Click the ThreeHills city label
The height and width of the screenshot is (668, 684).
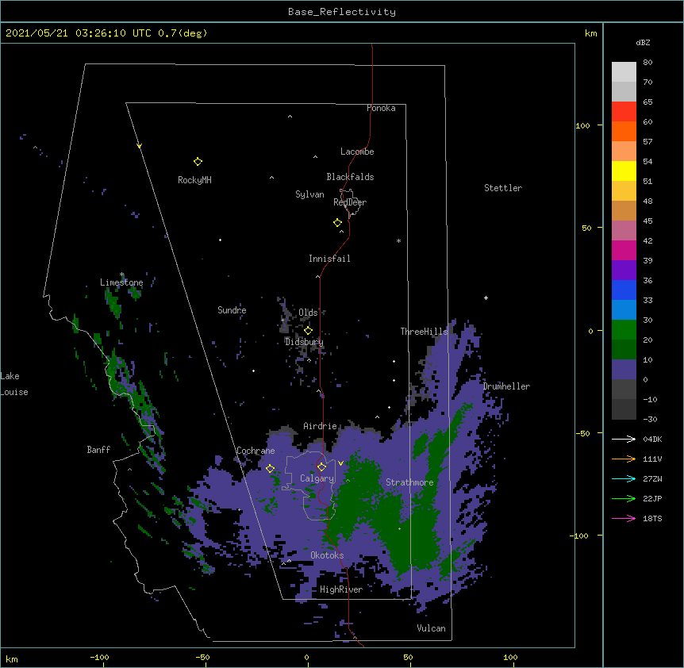coord(424,332)
